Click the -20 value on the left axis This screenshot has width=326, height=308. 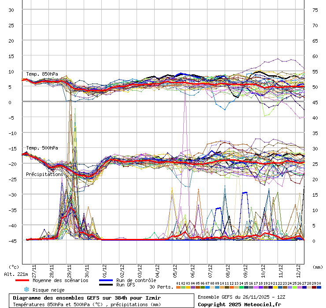coord(12,164)
